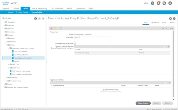Switch to the Faults tab
This screenshot has width=178, height=110.
click(164, 23)
